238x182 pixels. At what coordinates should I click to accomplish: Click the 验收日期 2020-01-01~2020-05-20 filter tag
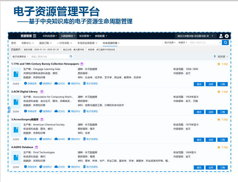pyautogui.click(x=41, y=50)
